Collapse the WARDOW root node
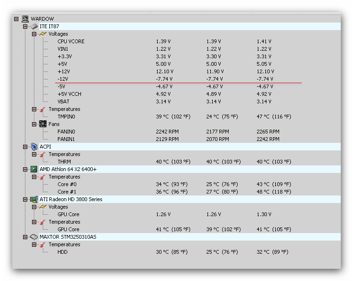 (16, 19)
